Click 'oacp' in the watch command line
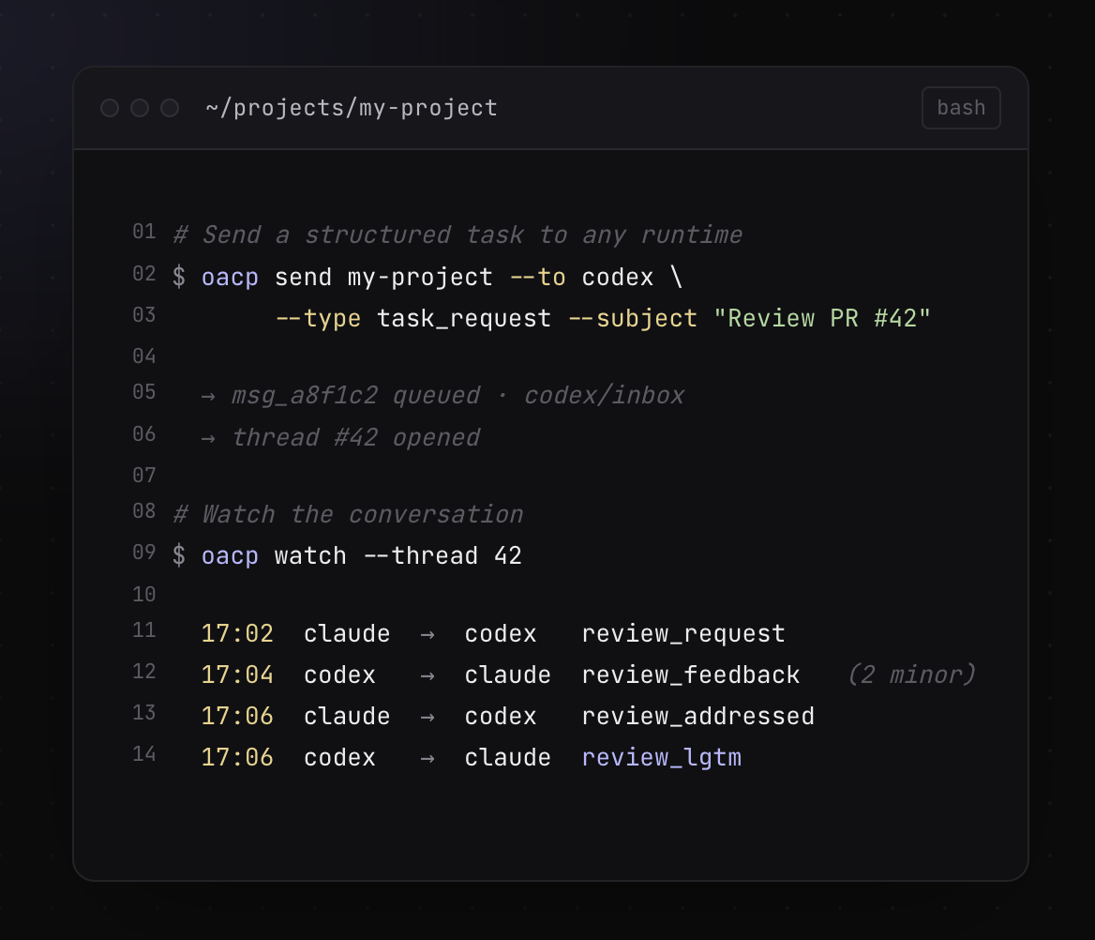The image size is (1095, 940). coord(230,556)
